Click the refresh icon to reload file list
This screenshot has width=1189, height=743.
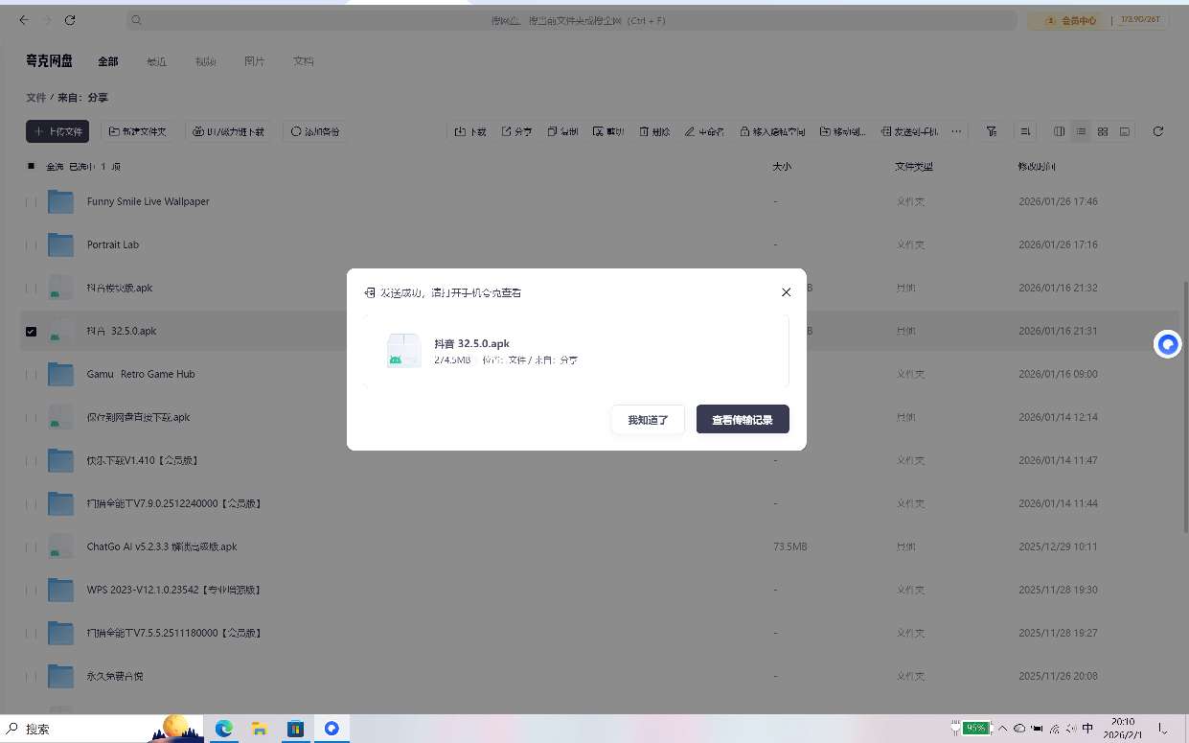tap(1158, 131)
